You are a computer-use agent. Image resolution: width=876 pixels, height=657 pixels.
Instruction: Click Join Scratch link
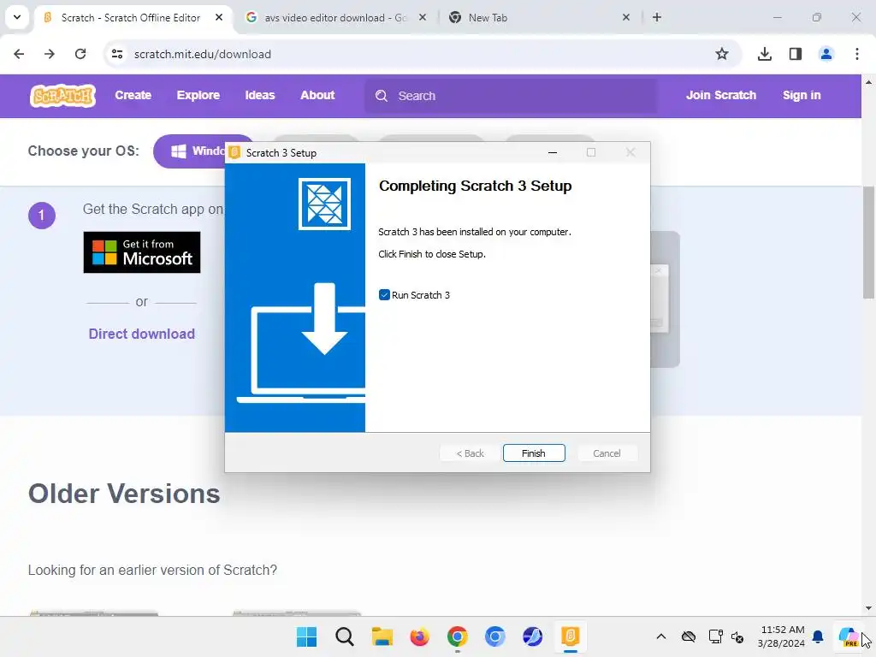(720, 96)
